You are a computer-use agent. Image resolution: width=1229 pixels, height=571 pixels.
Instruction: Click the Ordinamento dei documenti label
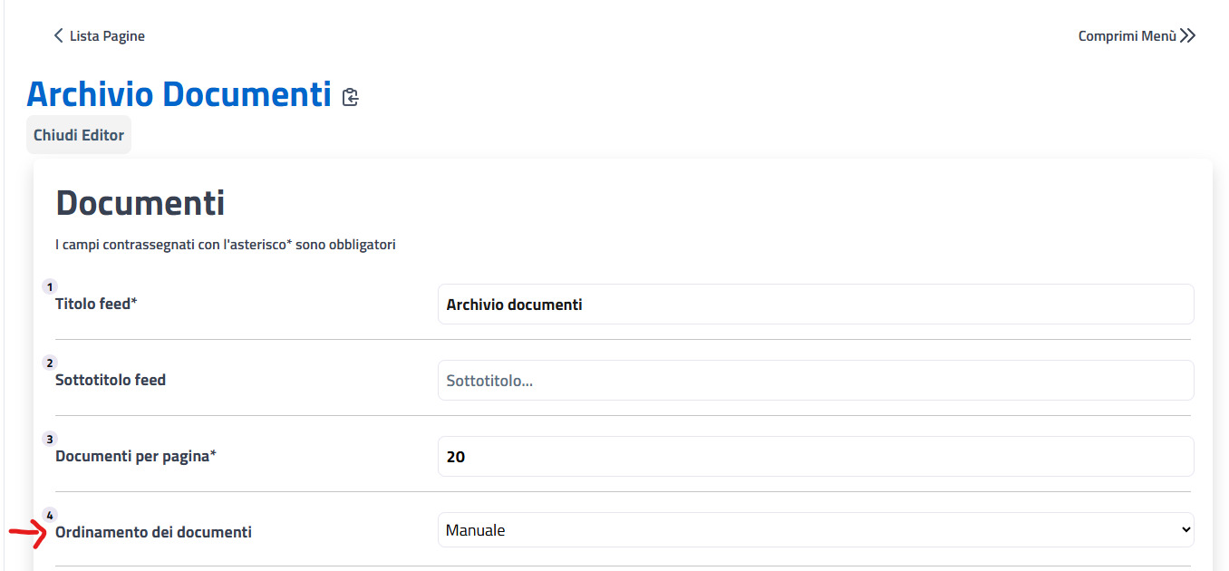point(153,532)
